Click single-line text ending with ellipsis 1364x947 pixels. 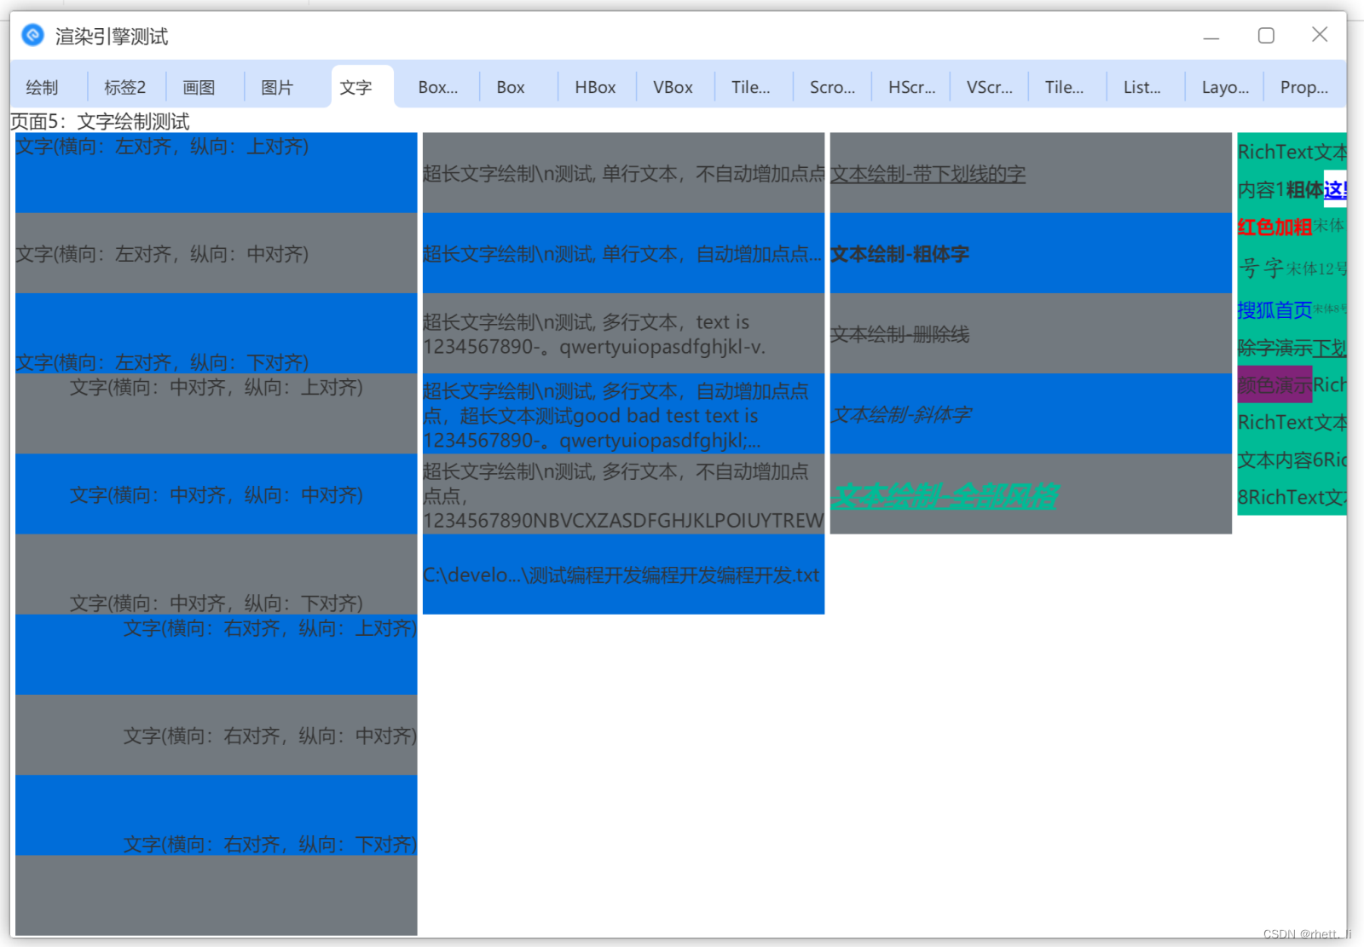(623, 253)
